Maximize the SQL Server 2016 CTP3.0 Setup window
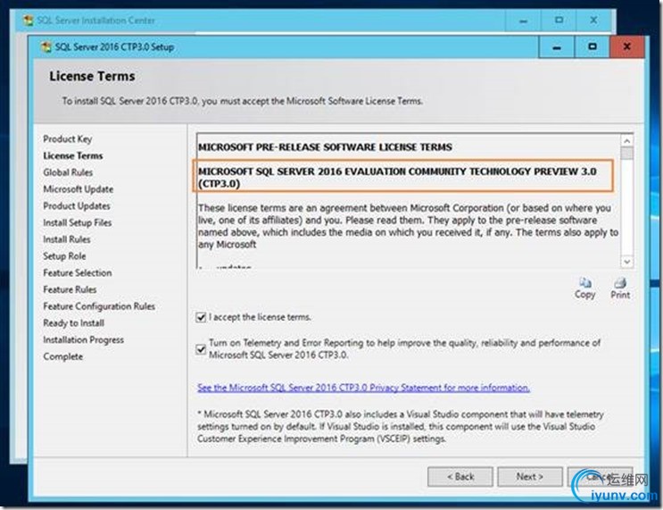This screenshot has height=510, width=663. point(592,47)
